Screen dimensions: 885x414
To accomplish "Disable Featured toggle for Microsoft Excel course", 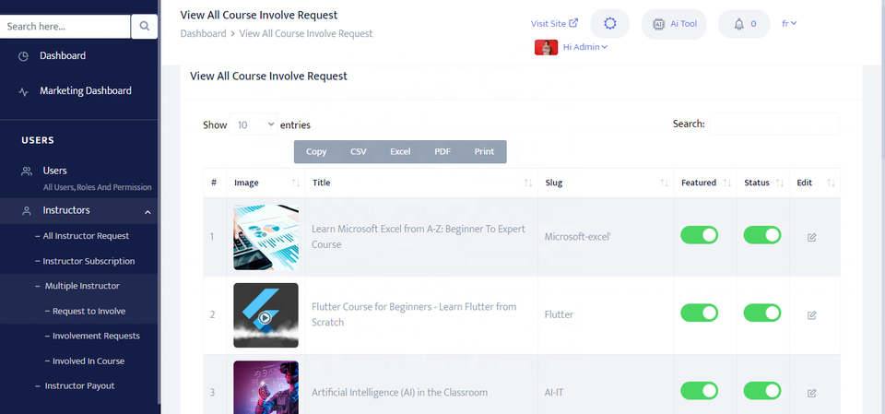I will click(699, 236).
